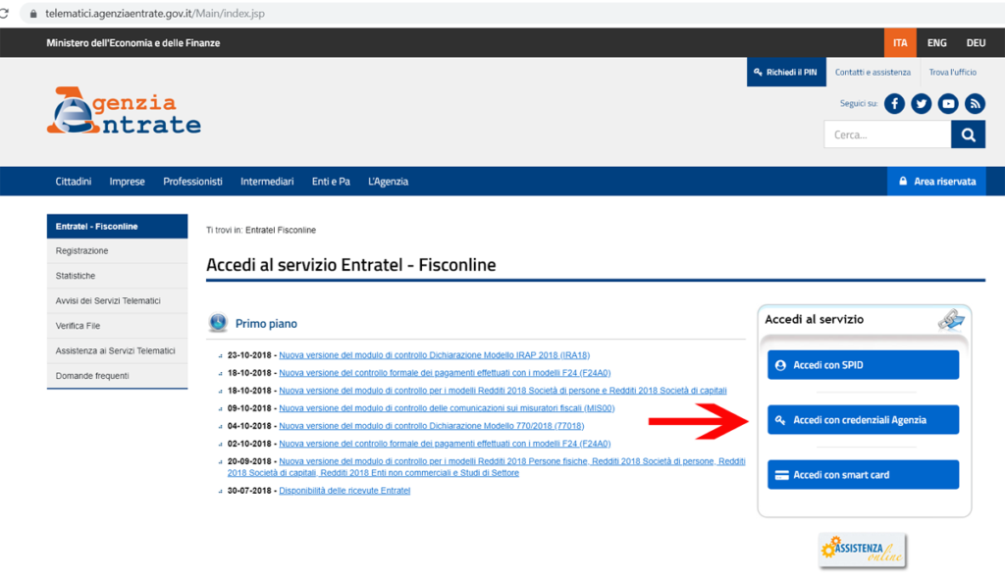
Task: Open Verifica File in the sidebar
Action: (118, 326)
